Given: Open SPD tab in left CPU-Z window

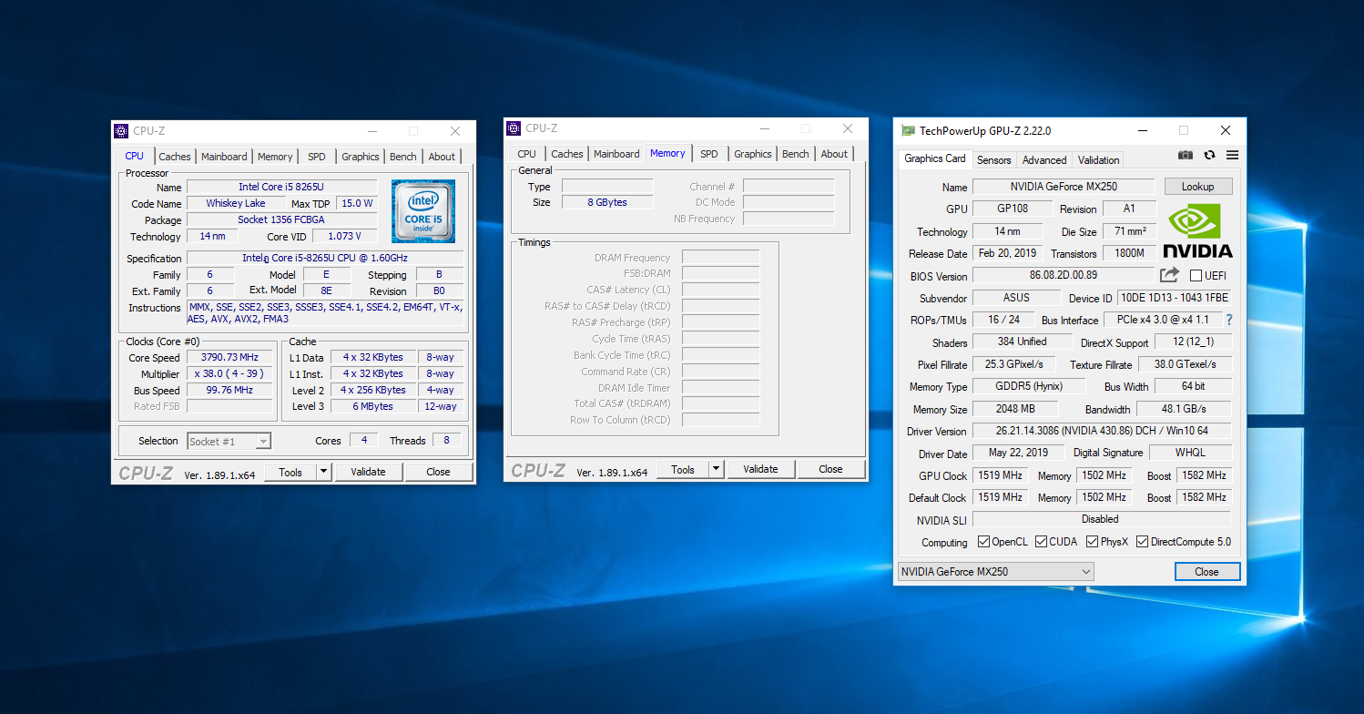Looking at the screenshot, I should 316,157.
